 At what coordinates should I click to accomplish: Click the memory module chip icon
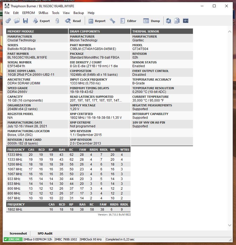coord(186,21)
